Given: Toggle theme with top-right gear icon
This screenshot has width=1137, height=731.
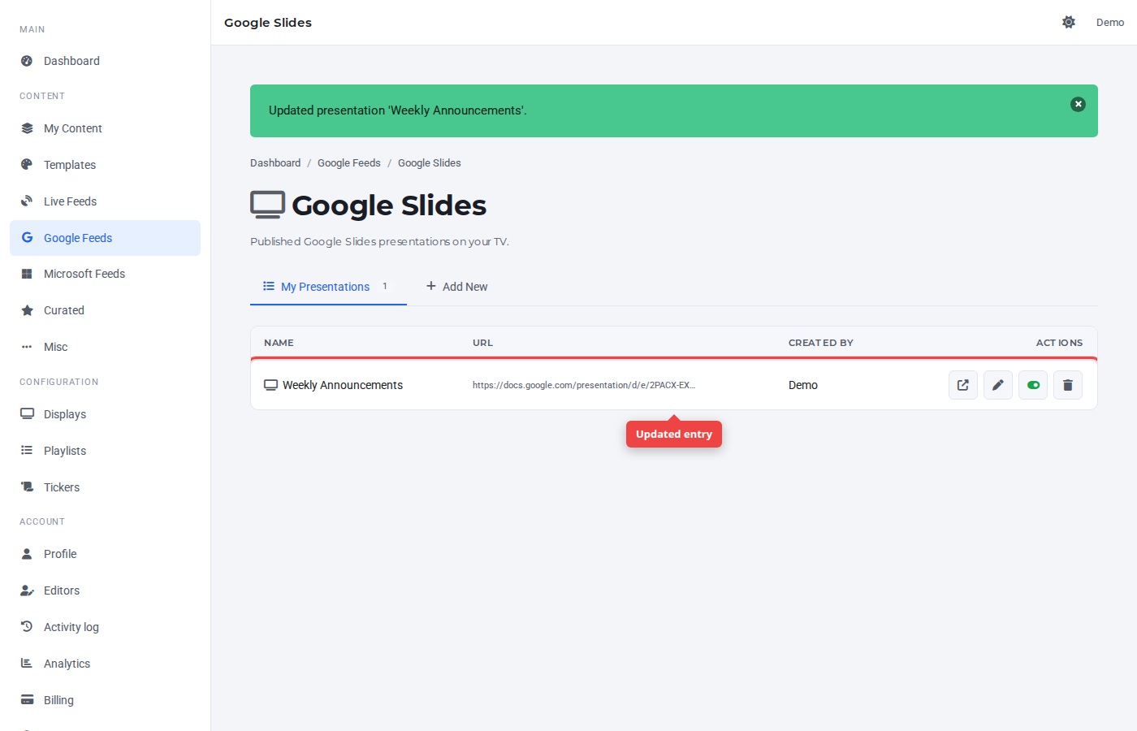Looking at the screenshot, I should (1069, 22).
